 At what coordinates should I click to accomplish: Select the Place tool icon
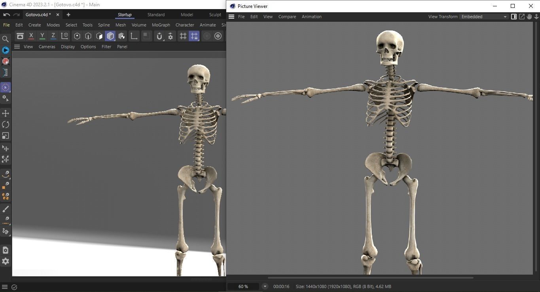click(6, 148)
